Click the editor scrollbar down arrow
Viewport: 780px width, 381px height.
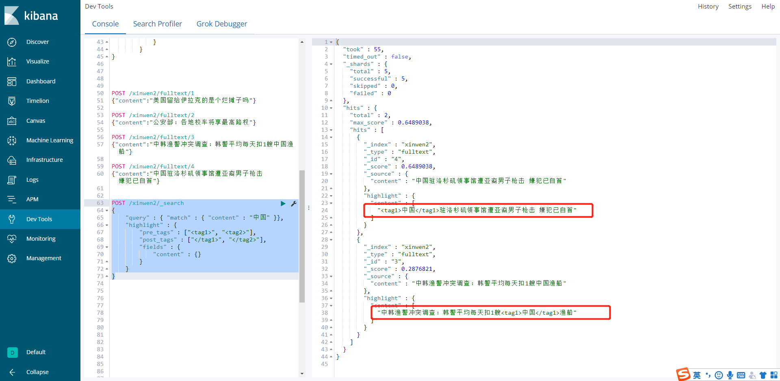(x=302, y=374)
